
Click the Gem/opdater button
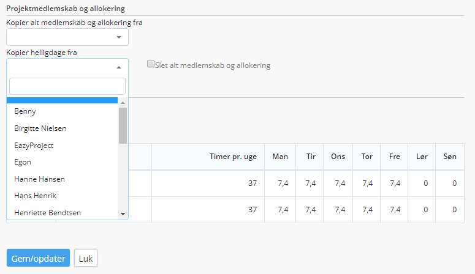point(38,258)
